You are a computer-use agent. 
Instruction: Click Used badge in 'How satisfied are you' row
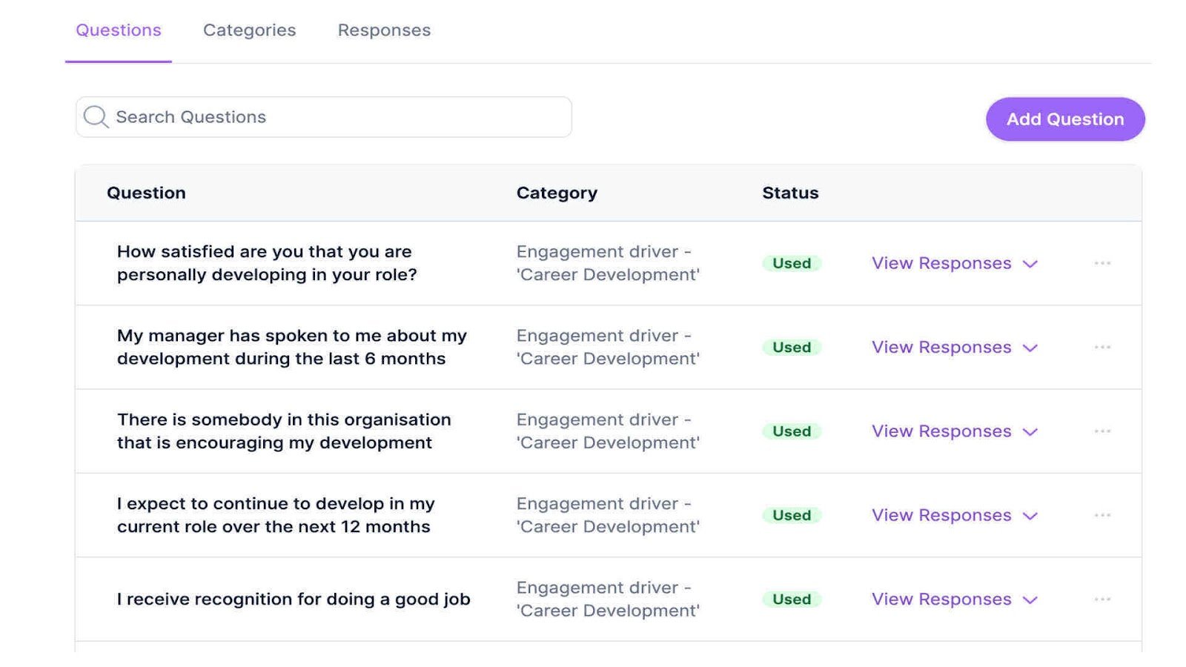pyautogui.click(x=792, y=263)
